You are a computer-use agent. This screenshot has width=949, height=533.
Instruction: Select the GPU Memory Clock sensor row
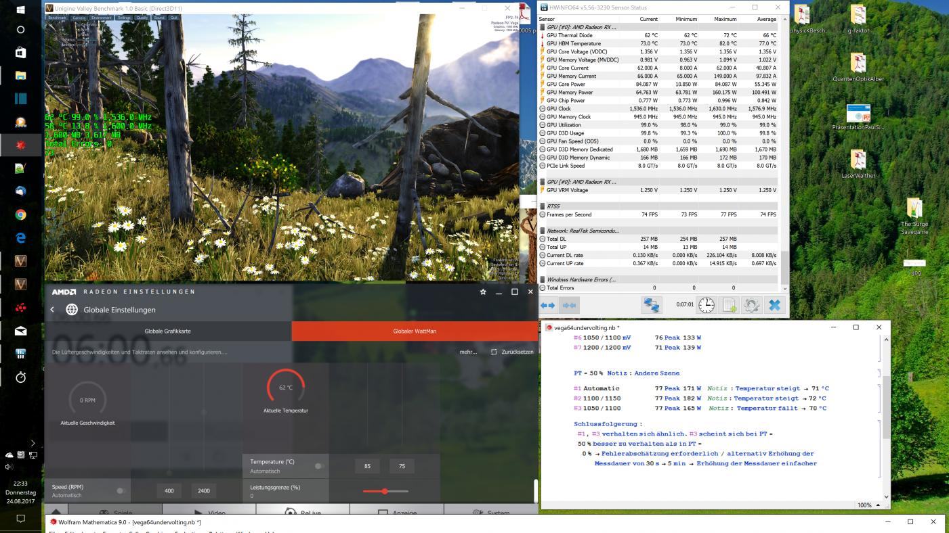[659, 116]
